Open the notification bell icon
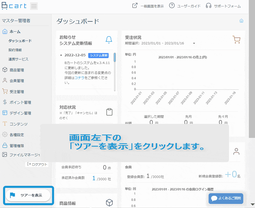This screenshot has height=208, width=255. [x=109, y=40]
